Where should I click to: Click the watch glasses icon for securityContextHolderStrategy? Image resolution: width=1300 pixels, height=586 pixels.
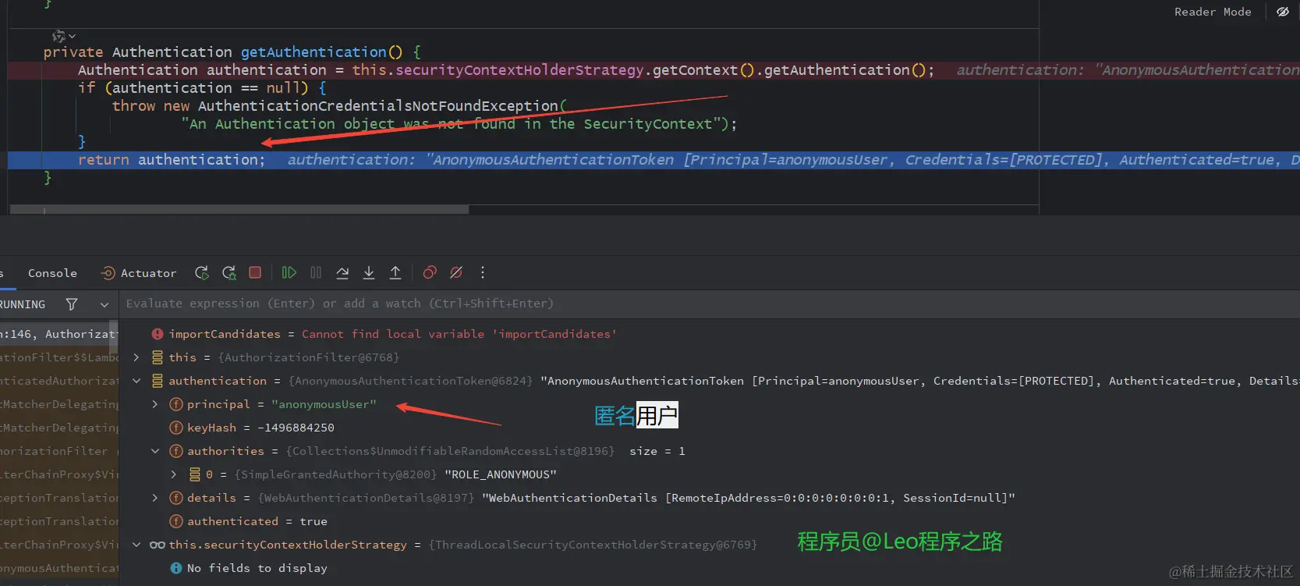(x=158, y=545)
